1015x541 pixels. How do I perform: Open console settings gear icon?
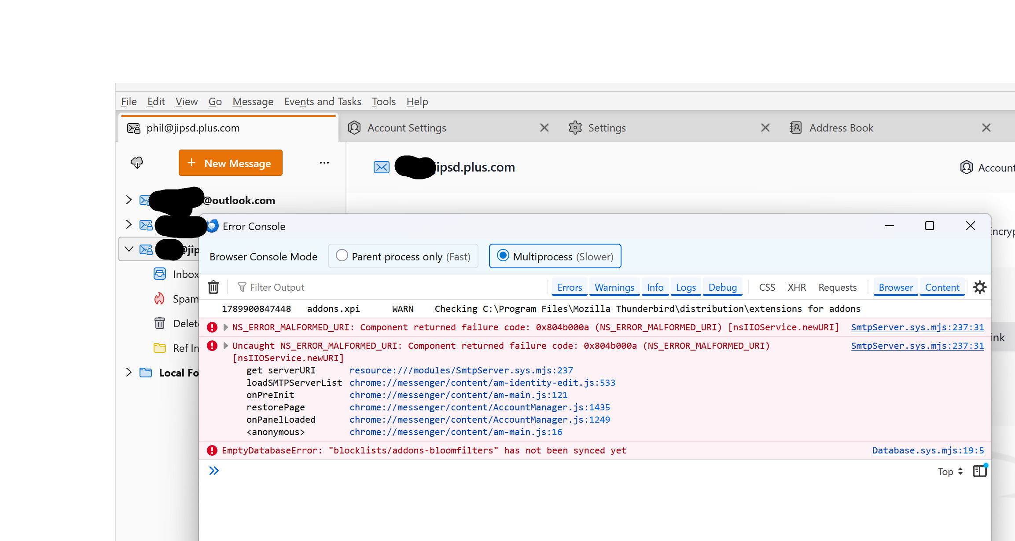pos(980,287)
